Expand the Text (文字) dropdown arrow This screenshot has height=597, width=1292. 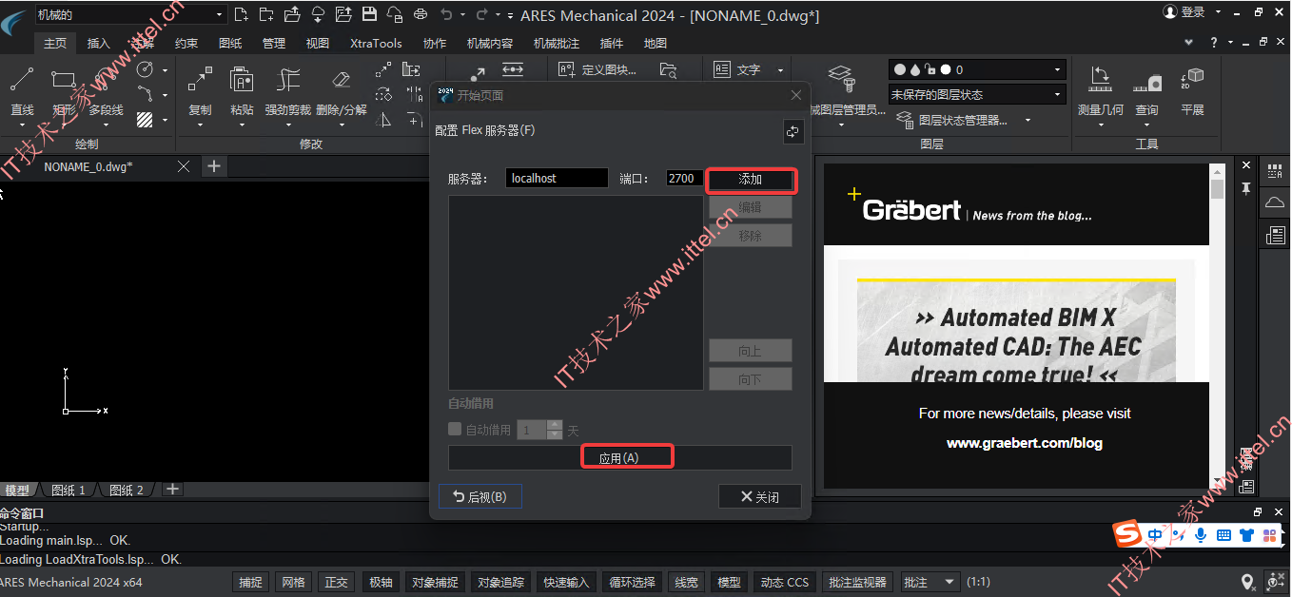tap(780, 70)
